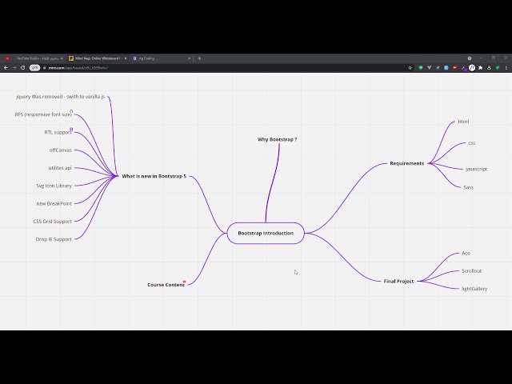Select the Scrollout project node

[471, 270]
